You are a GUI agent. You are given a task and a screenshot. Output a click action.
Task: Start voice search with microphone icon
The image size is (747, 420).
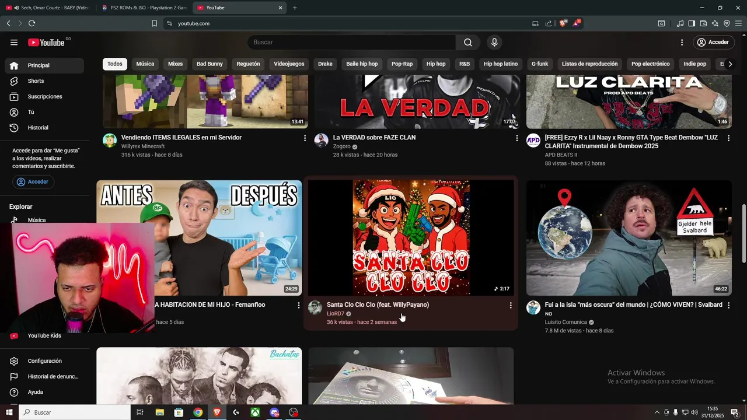[494, 43]
